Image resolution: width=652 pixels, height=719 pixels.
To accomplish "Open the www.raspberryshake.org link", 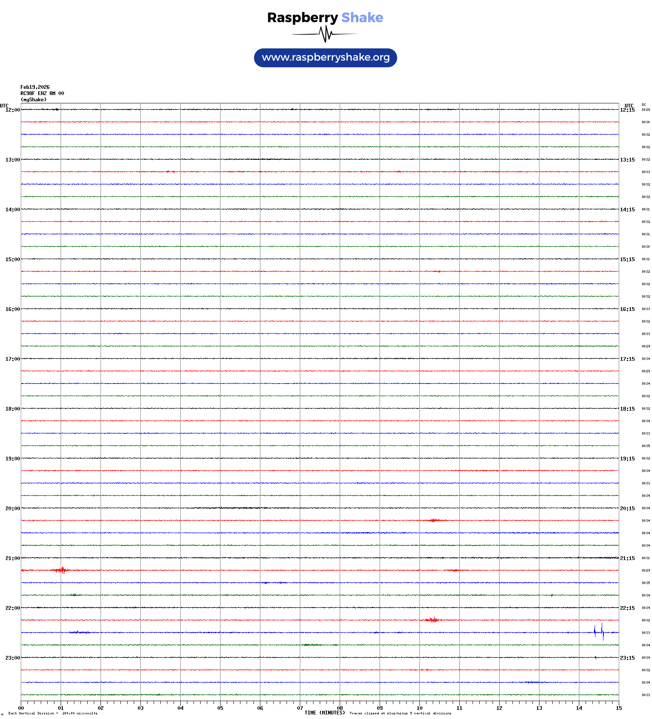I will [x=325, y=58].
